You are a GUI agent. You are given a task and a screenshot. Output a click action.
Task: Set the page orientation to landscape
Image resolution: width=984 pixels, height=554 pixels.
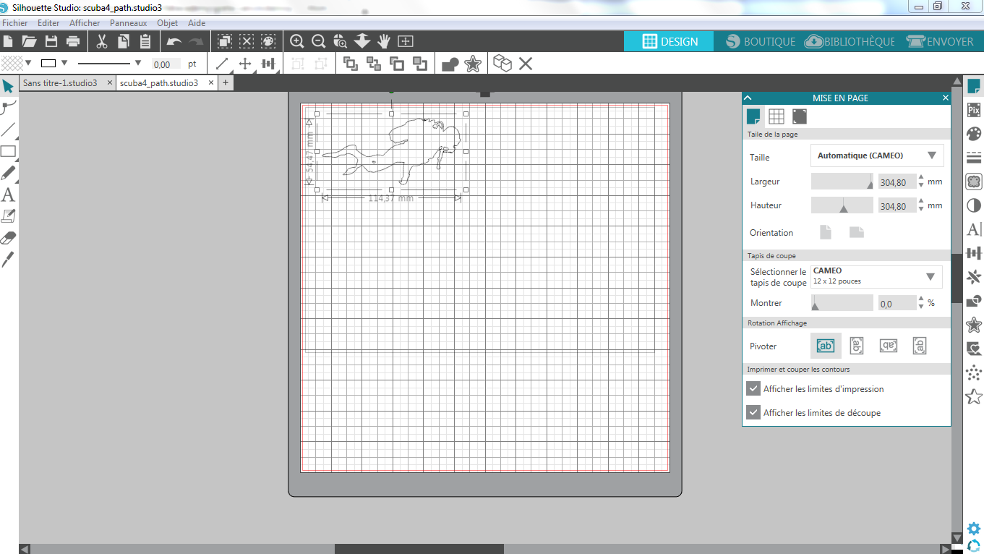tap(857, 232)
